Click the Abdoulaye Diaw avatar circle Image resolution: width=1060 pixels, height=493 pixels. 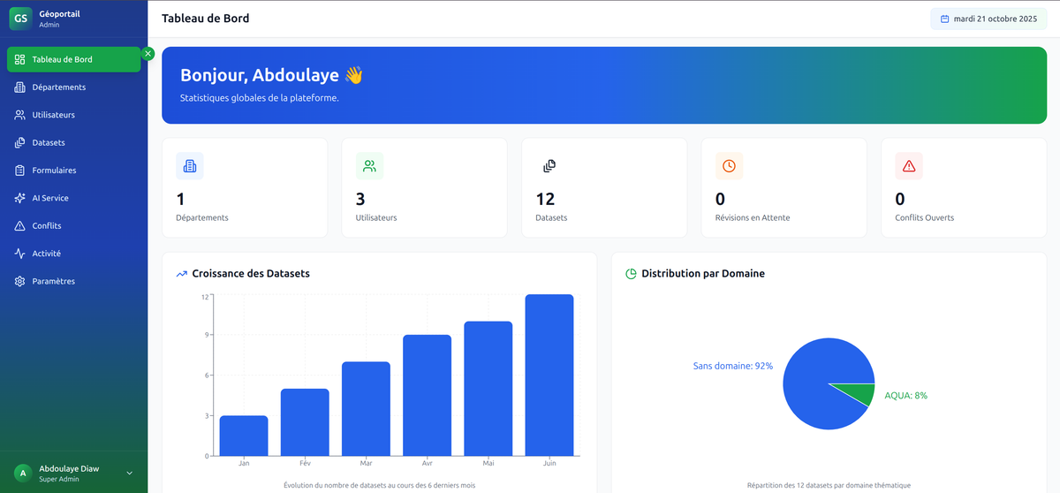[23, 474]
